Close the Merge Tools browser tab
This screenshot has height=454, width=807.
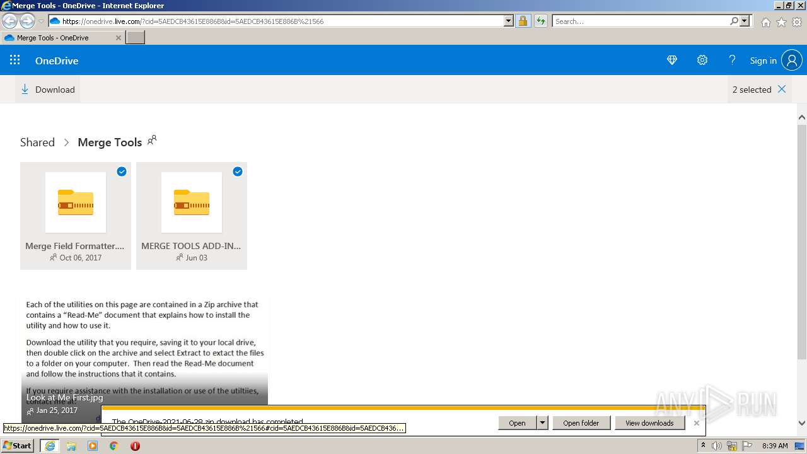click(x=118, y=38)
